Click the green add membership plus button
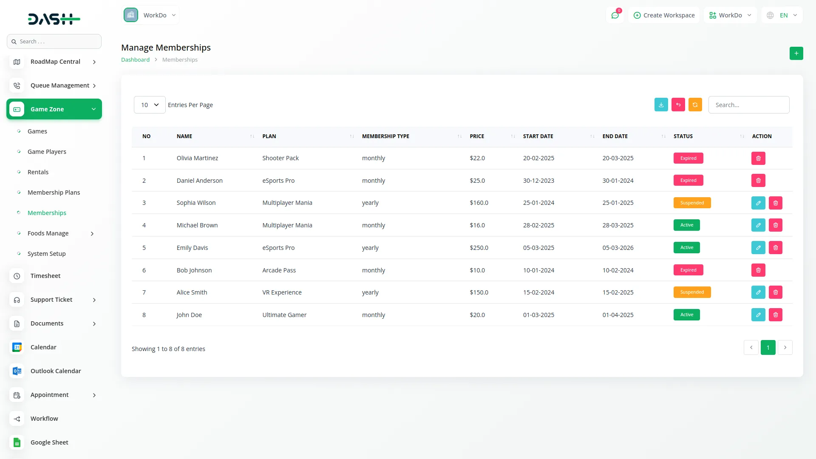The width and height of the screenshot is (816, 459). tap(796, 54)
